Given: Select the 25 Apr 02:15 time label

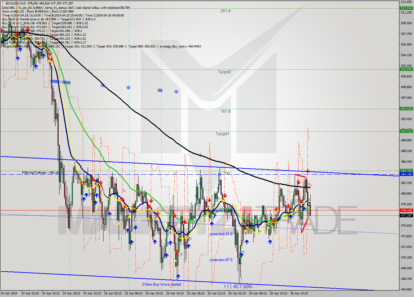Looking at the screenshot, I should pos(113,293).
